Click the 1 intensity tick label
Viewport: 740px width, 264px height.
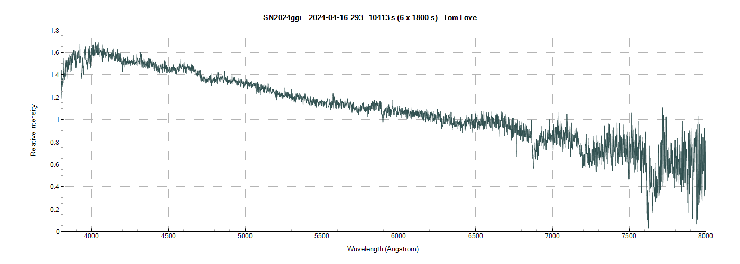(57, 120)
